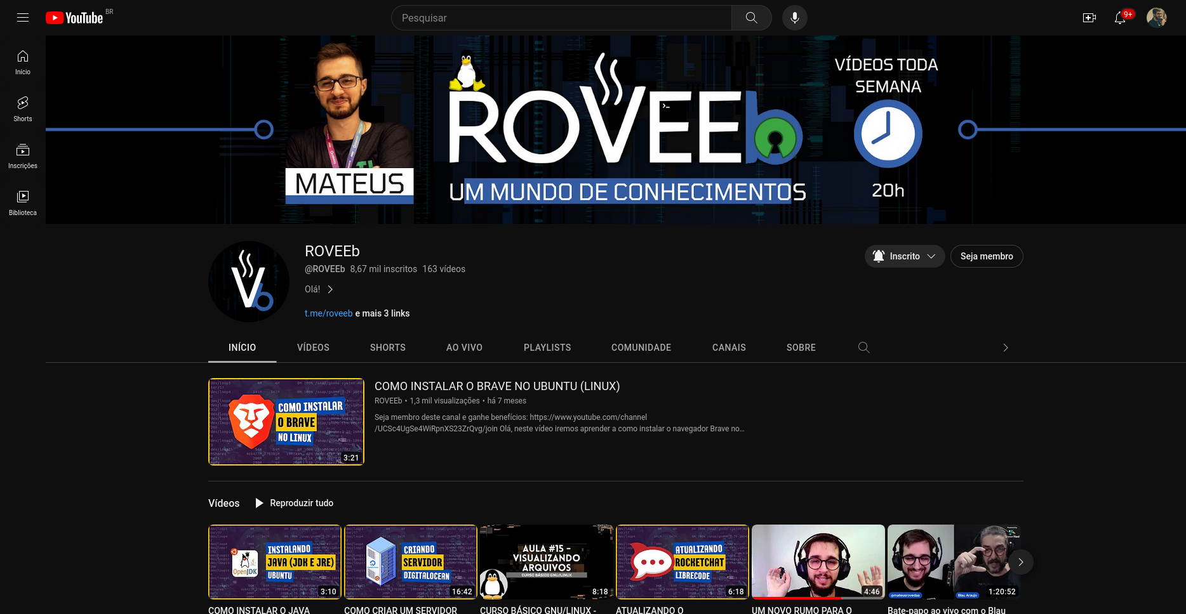Open Biblioteca in sidebar

(23, 203)
